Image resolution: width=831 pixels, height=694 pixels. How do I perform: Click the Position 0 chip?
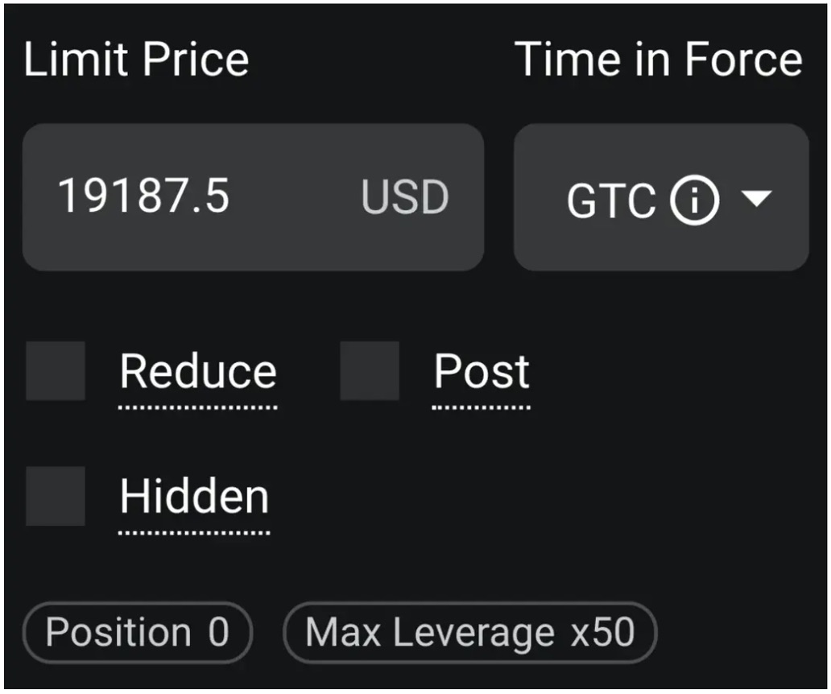click(137, 632)
